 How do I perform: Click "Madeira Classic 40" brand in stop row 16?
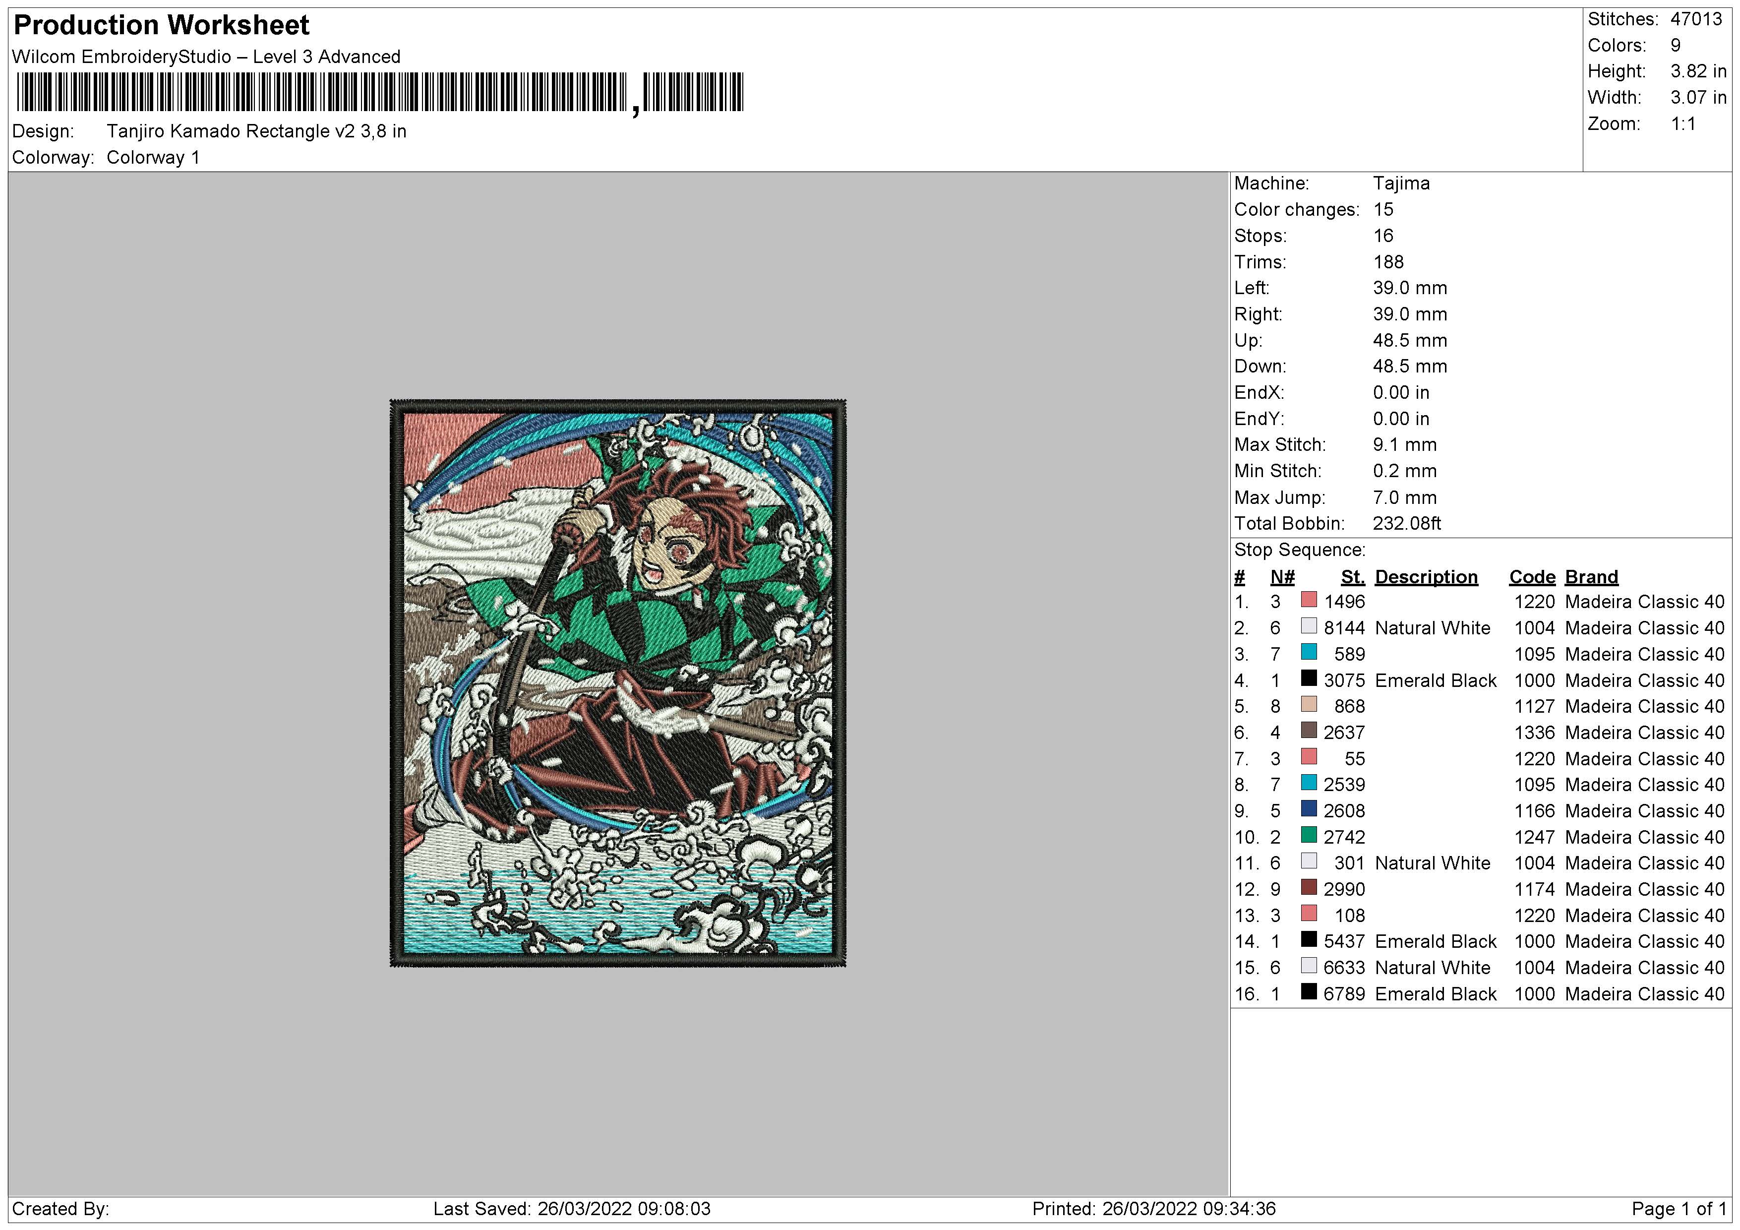pos(1644,994)
